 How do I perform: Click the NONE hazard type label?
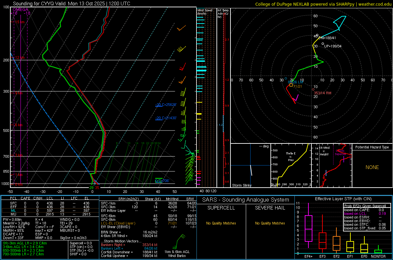[x=372, y=167]
